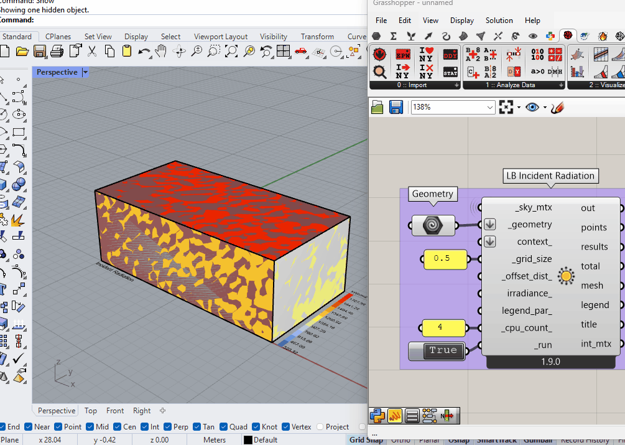Screen dimensions: 625x445
Task: Click the Grasshopper sketch pencil icon
Action: (557, 107)
